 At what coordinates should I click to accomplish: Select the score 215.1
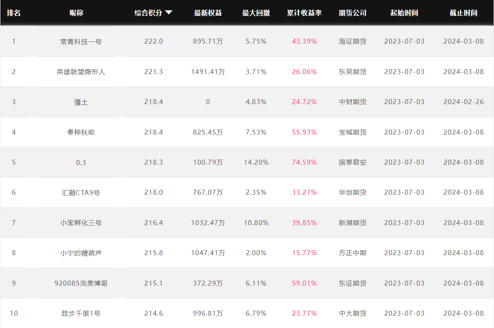point(154,283)
